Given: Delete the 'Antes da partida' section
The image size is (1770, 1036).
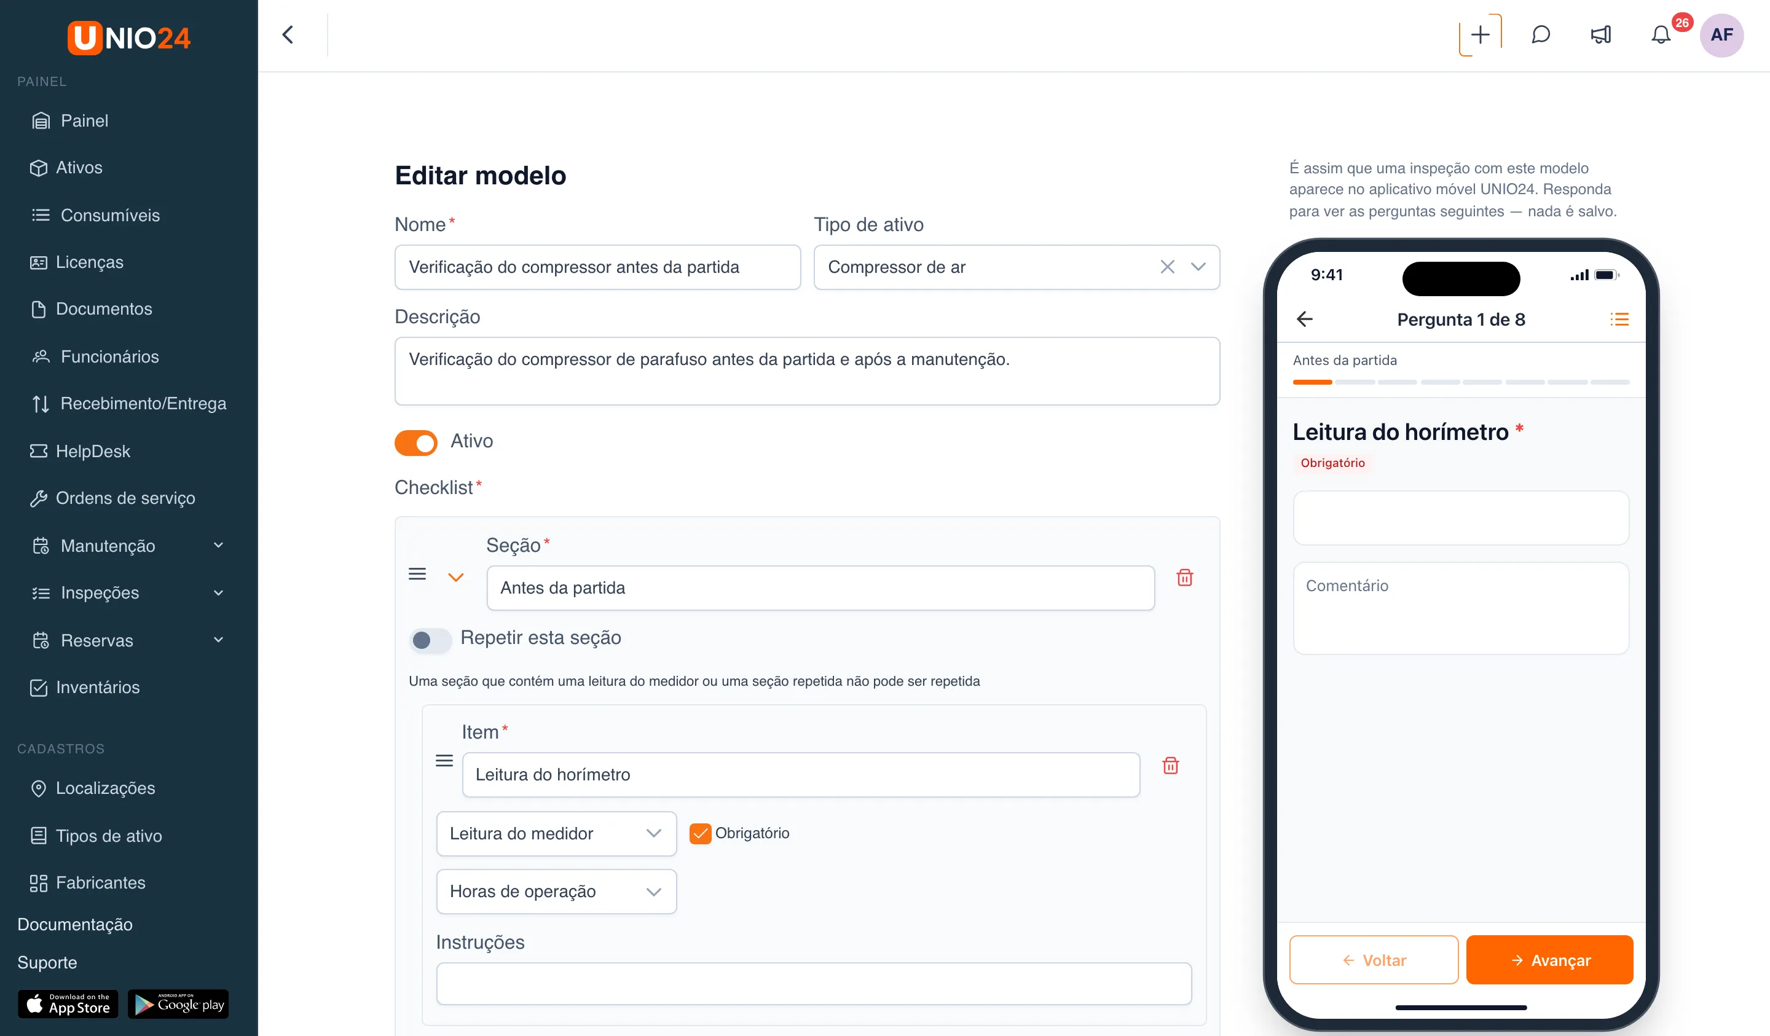Looking at the screenshot, I should coord(1185,578).
